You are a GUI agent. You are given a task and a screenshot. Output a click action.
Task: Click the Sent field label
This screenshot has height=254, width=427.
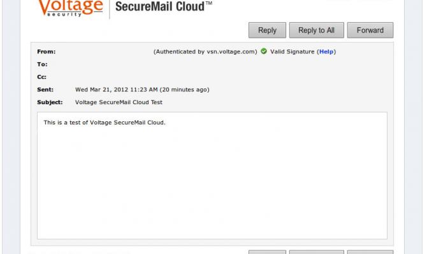tap(45, 90)
